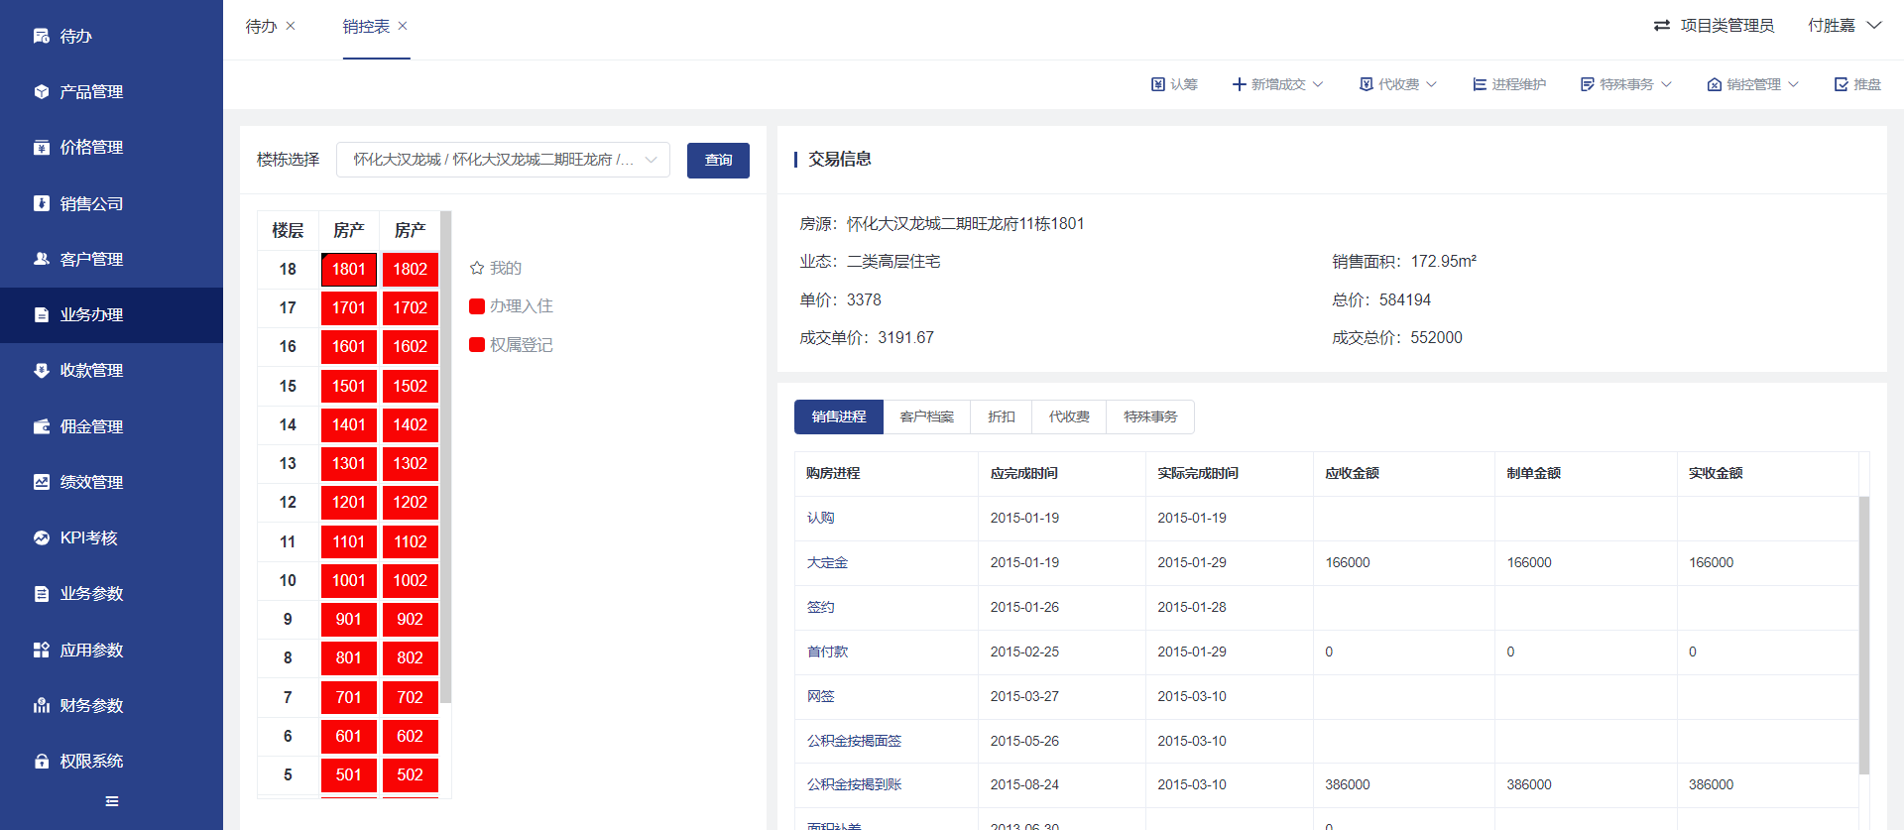The height and width of the screenshot is (830, 1904).
Task: Select room 902 cell
Action: 411,619
